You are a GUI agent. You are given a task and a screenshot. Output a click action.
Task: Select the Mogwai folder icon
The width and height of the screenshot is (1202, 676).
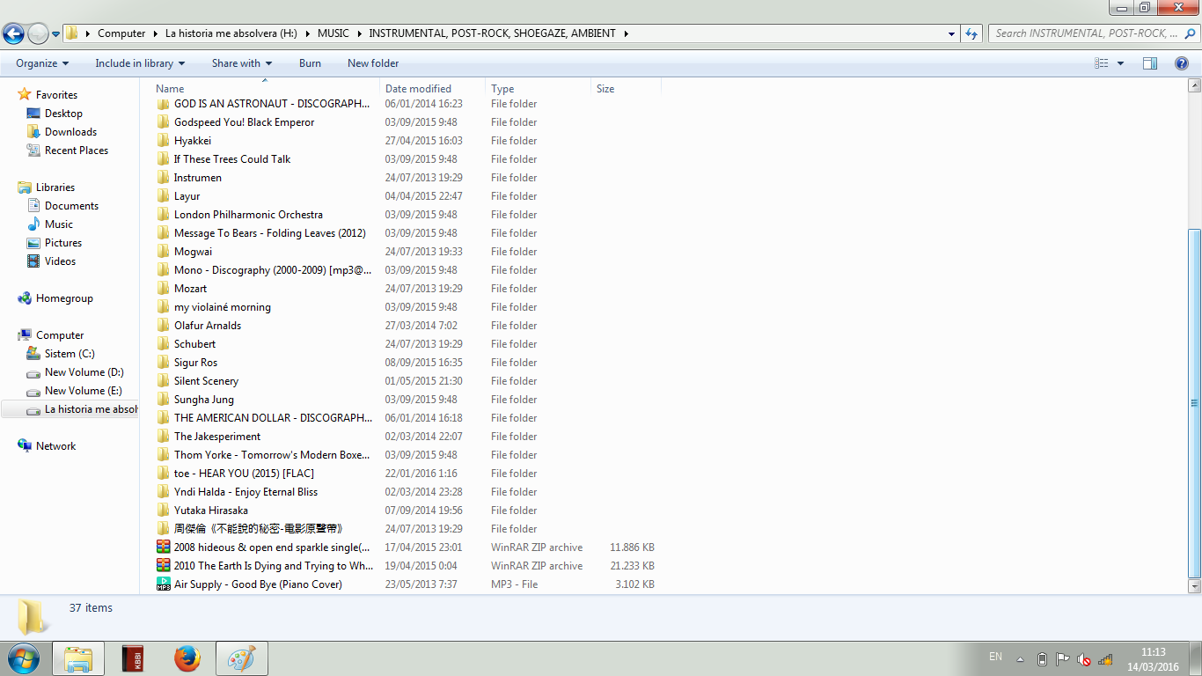tap(163, 252)
